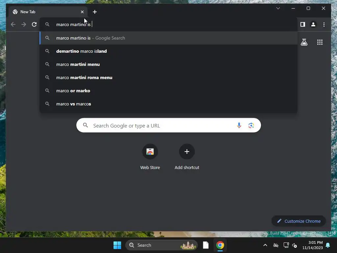Image resolution: width=337 pixels, height=253 pixels.
Task: Close the Chrome window
Action: click(323, 8)
